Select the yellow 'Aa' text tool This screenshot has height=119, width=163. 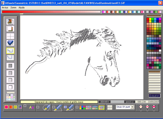tap(31, 107)
